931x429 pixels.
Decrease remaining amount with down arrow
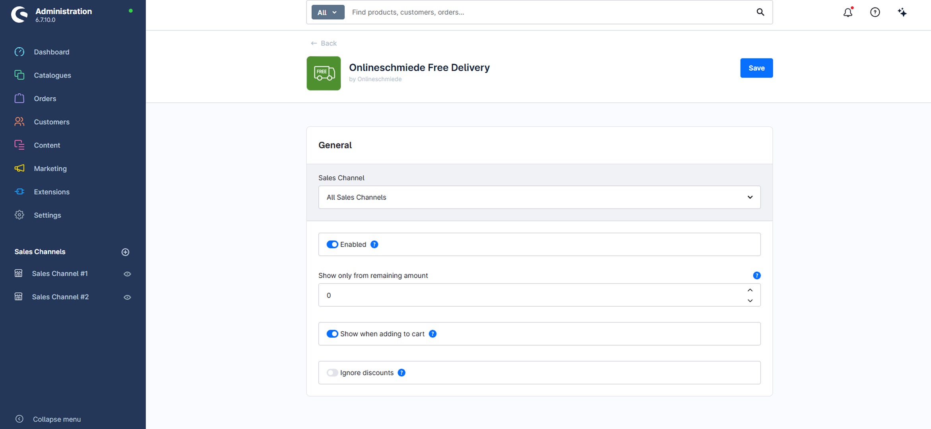750,300
